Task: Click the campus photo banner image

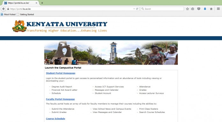Action: tap(111, 53)
